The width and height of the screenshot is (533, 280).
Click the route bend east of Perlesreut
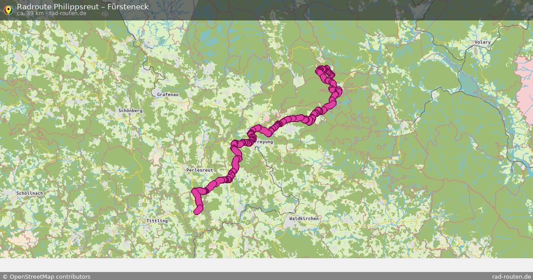[235, 167]
